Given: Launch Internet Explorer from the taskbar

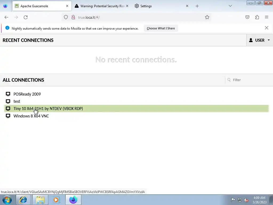Looking at the screenshot, I should click(x=23, y=200).
